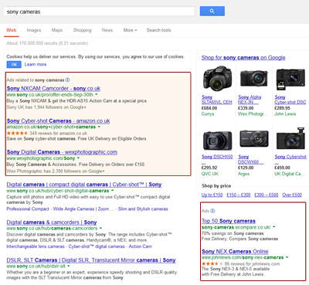Click the 'Wide Angle Cameras | Zoom ...' sitelink
309x285 pixels.
tap(83, 209)
